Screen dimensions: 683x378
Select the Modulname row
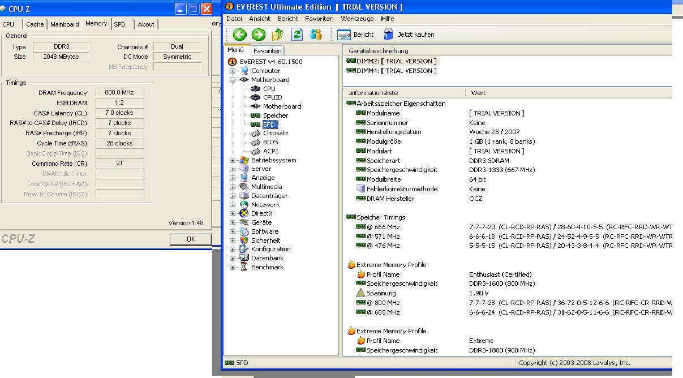point(508,113)
